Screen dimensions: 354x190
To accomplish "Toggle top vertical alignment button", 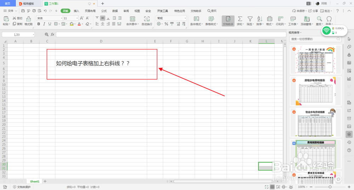I will tap(97, 18).
